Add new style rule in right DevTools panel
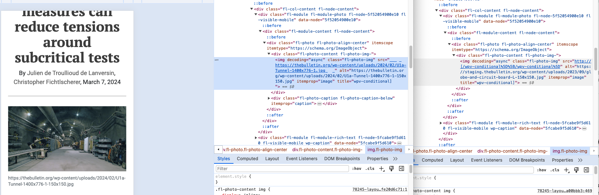This screenshot has width=599, height=195. [566, 170]
